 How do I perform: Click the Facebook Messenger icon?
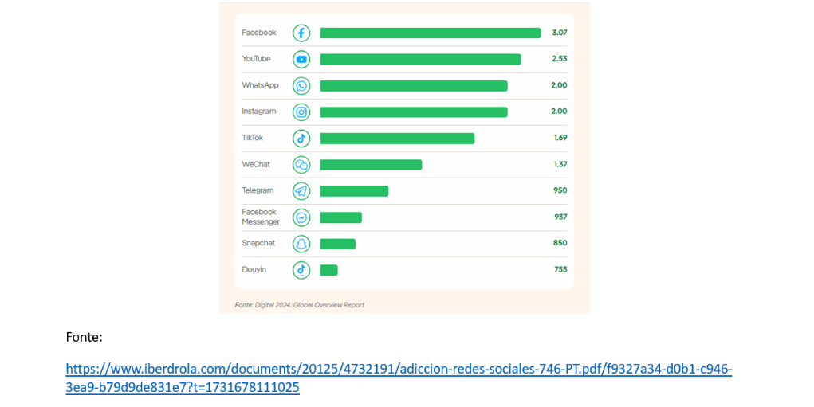click(x=301, y=217)
